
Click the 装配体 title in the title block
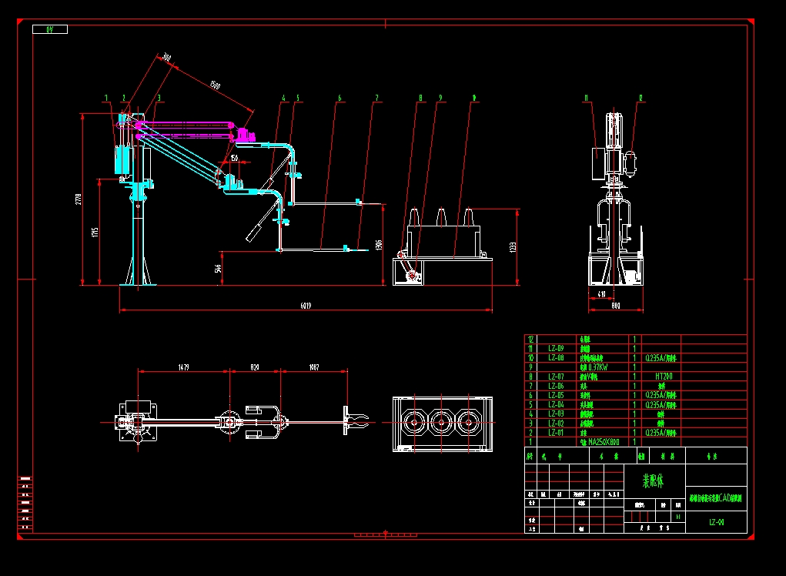coord(653,481)
